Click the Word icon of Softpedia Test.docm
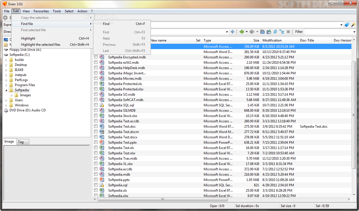Image resolution: width=359 pixels, height=211 pixels. point(102,132)
